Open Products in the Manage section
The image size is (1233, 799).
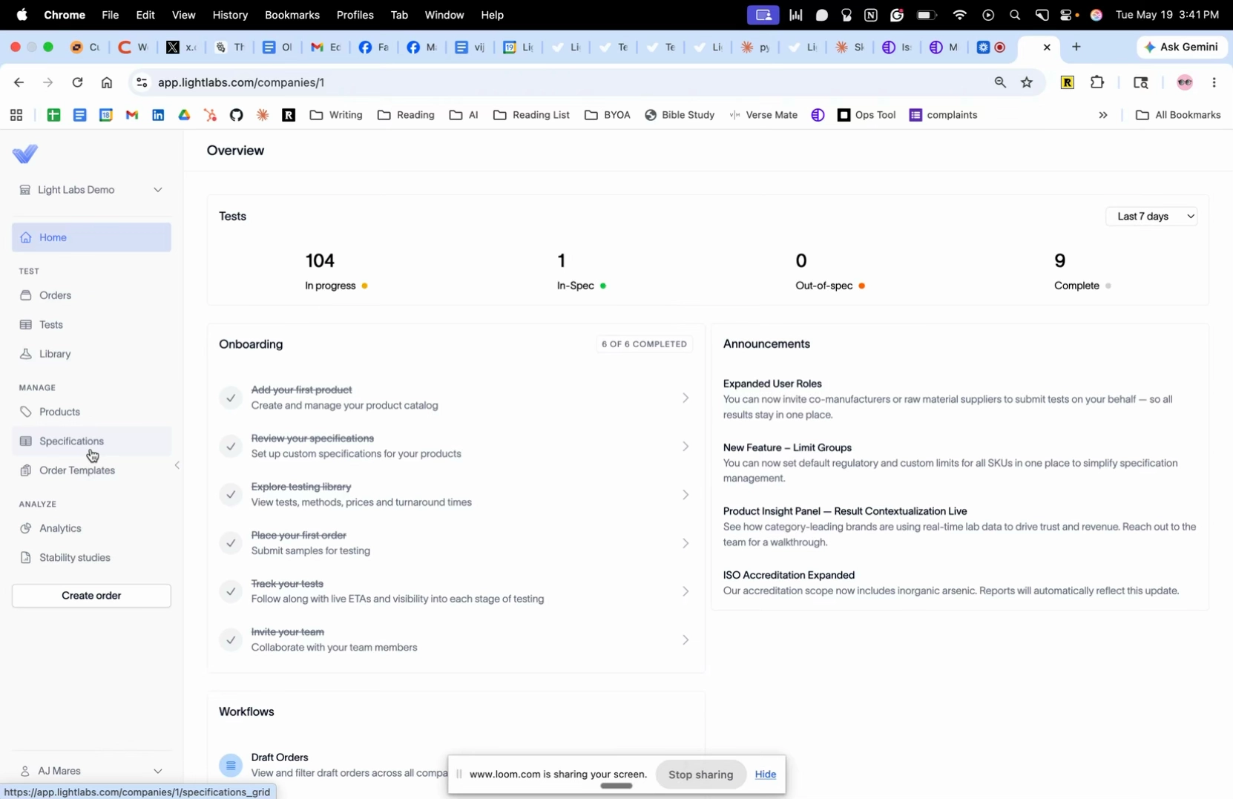[x=91, y=412]
